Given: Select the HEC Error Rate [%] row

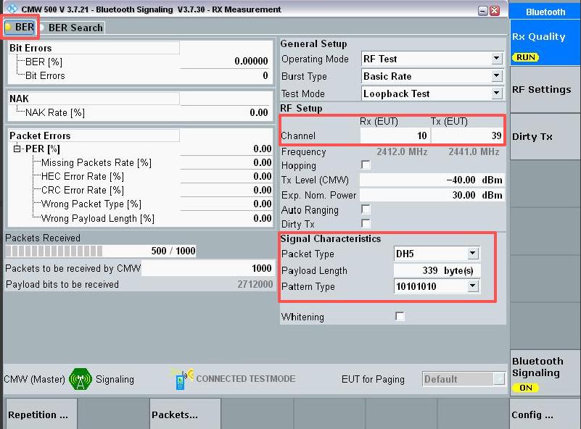Looking at the screenshot, I should [x=140, y=176].
